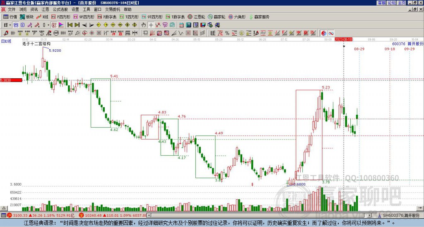Click the black right arrowhead icon

pyautogui.click(x=92, y=25)
